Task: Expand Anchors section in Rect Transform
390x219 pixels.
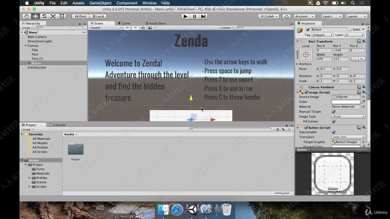Action: coord(297,64)
